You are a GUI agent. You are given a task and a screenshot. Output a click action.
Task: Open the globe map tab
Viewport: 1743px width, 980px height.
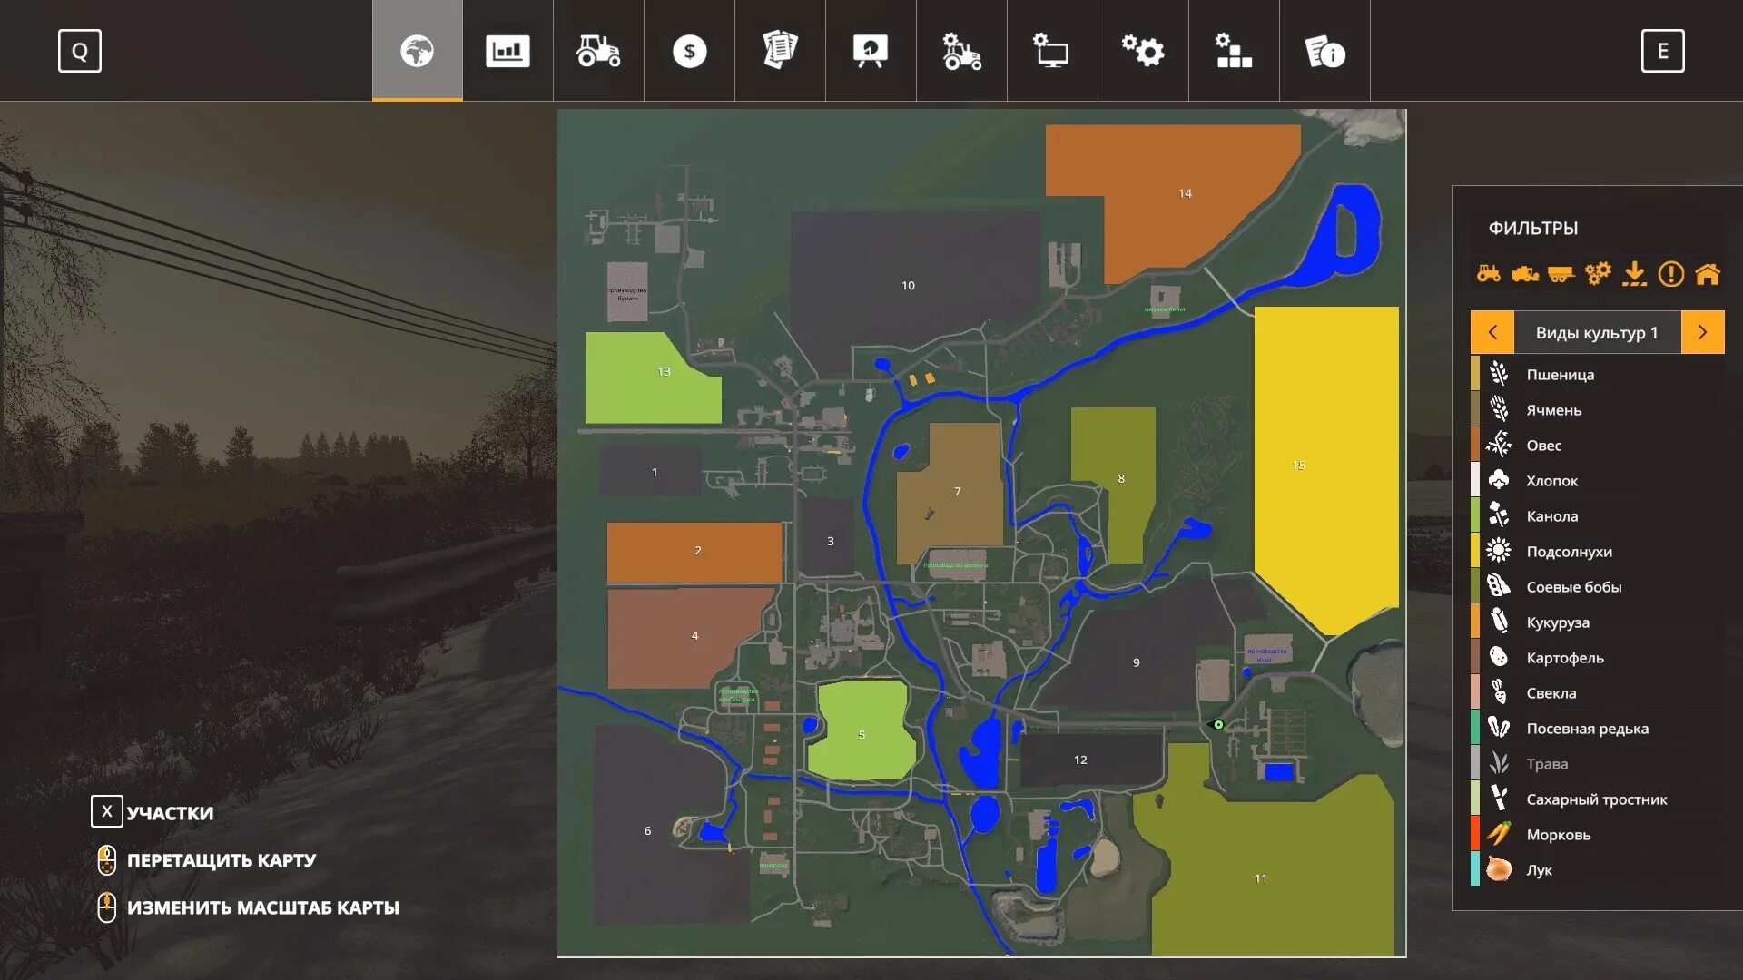coord(417,51)
